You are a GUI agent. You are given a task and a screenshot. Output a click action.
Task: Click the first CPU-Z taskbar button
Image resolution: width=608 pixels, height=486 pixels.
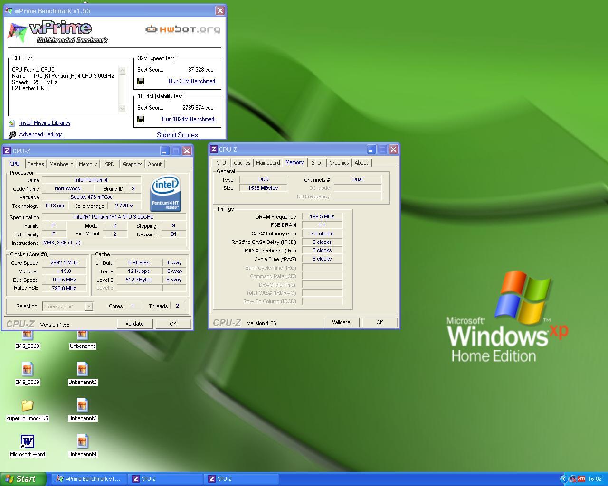pos(165,479)
